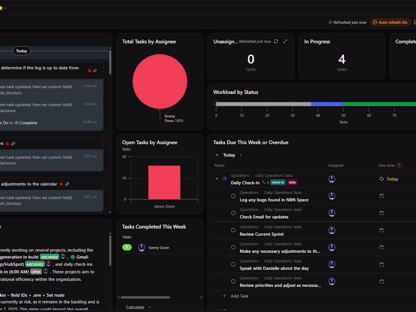
Task: Click the horizontal scrollbar in Tasks Completed
Action: point(145,297)
